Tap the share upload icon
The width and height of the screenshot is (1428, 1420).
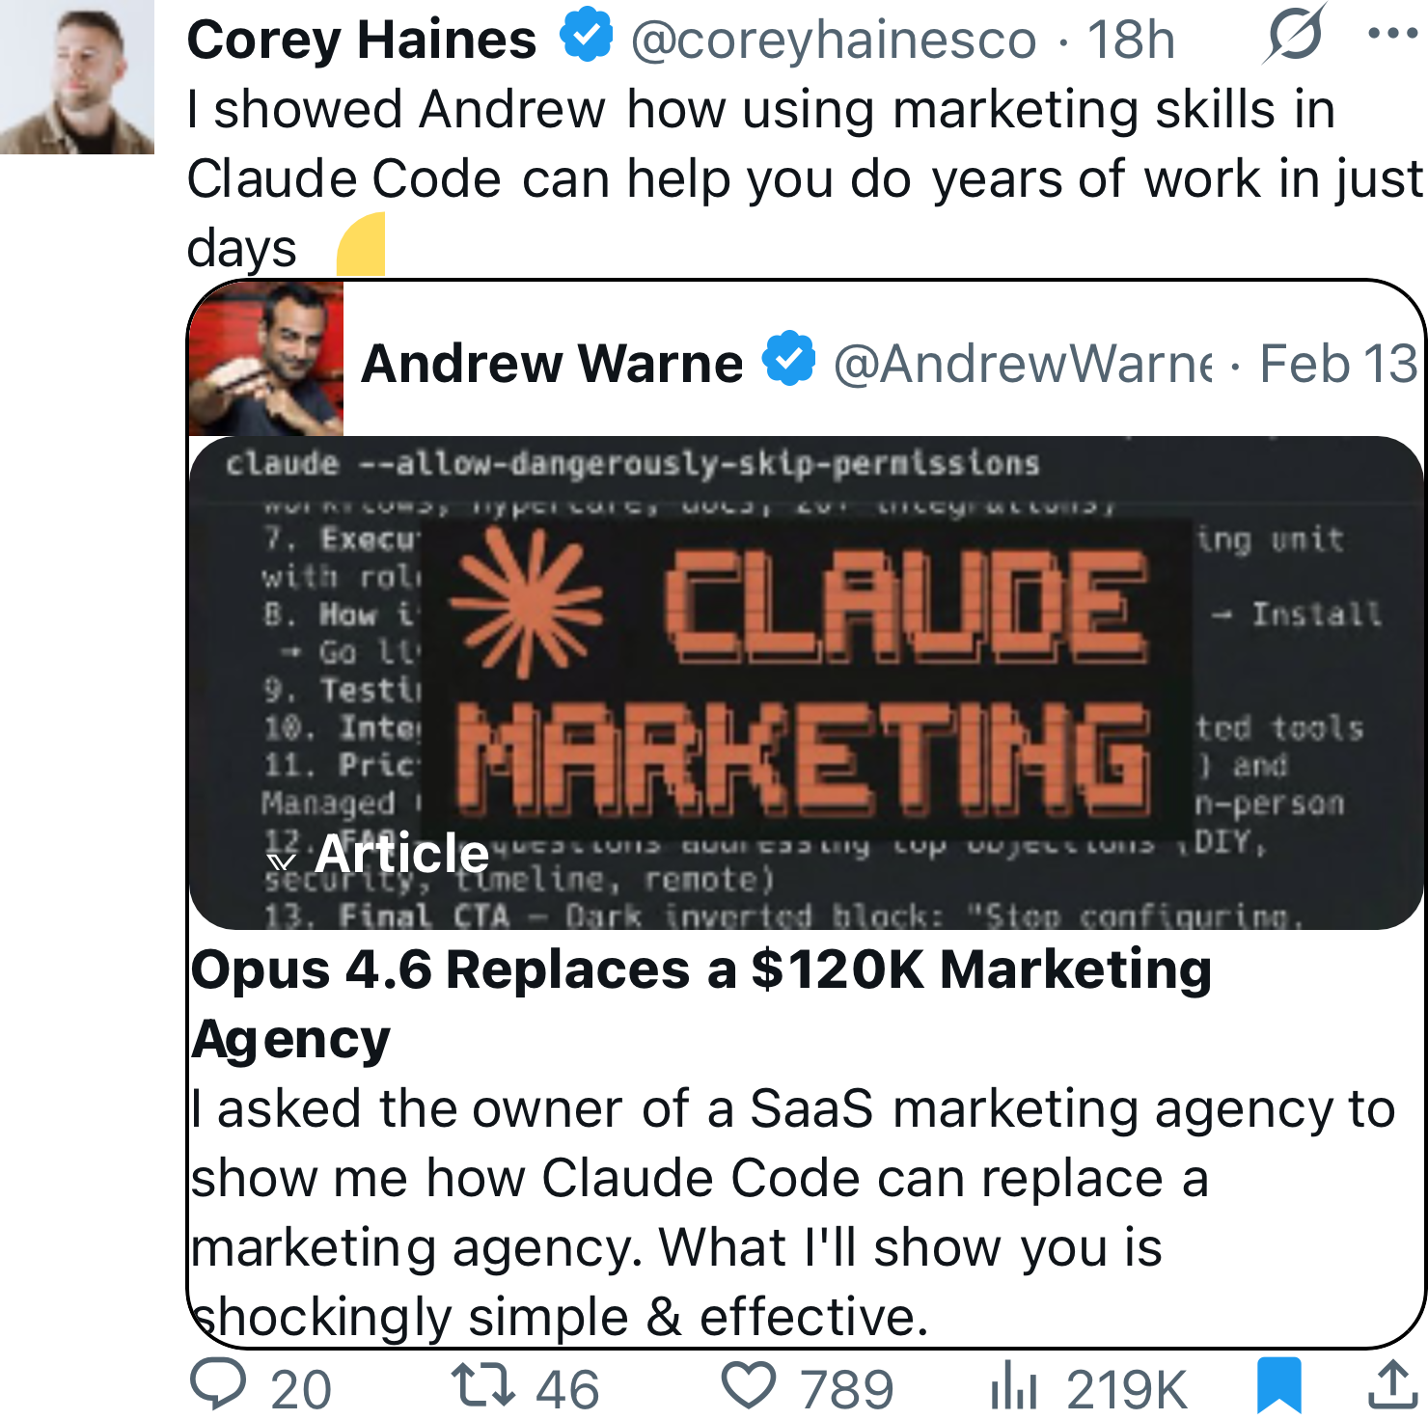[x=1393, y=1384]
